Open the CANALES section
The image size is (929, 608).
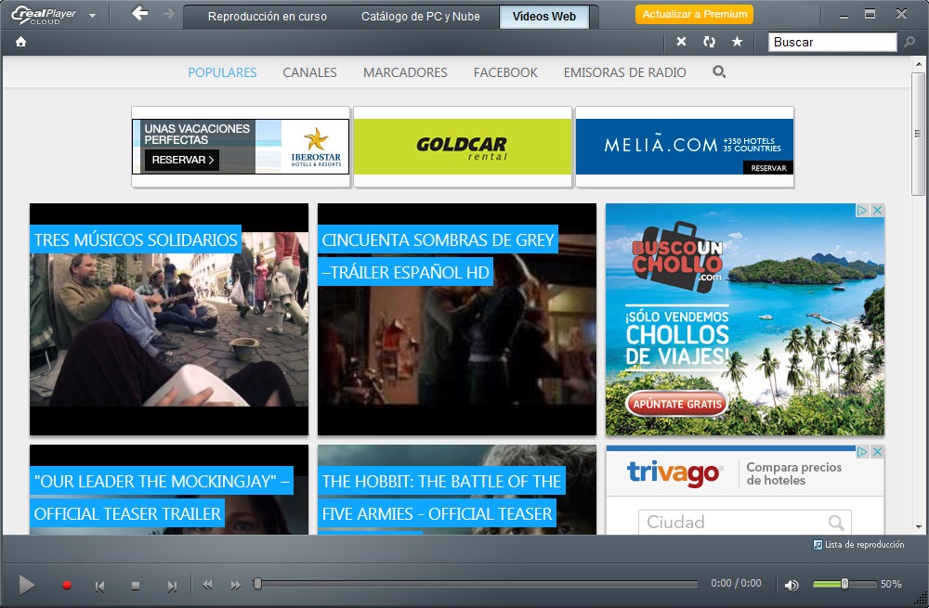[x=310, y=72]
